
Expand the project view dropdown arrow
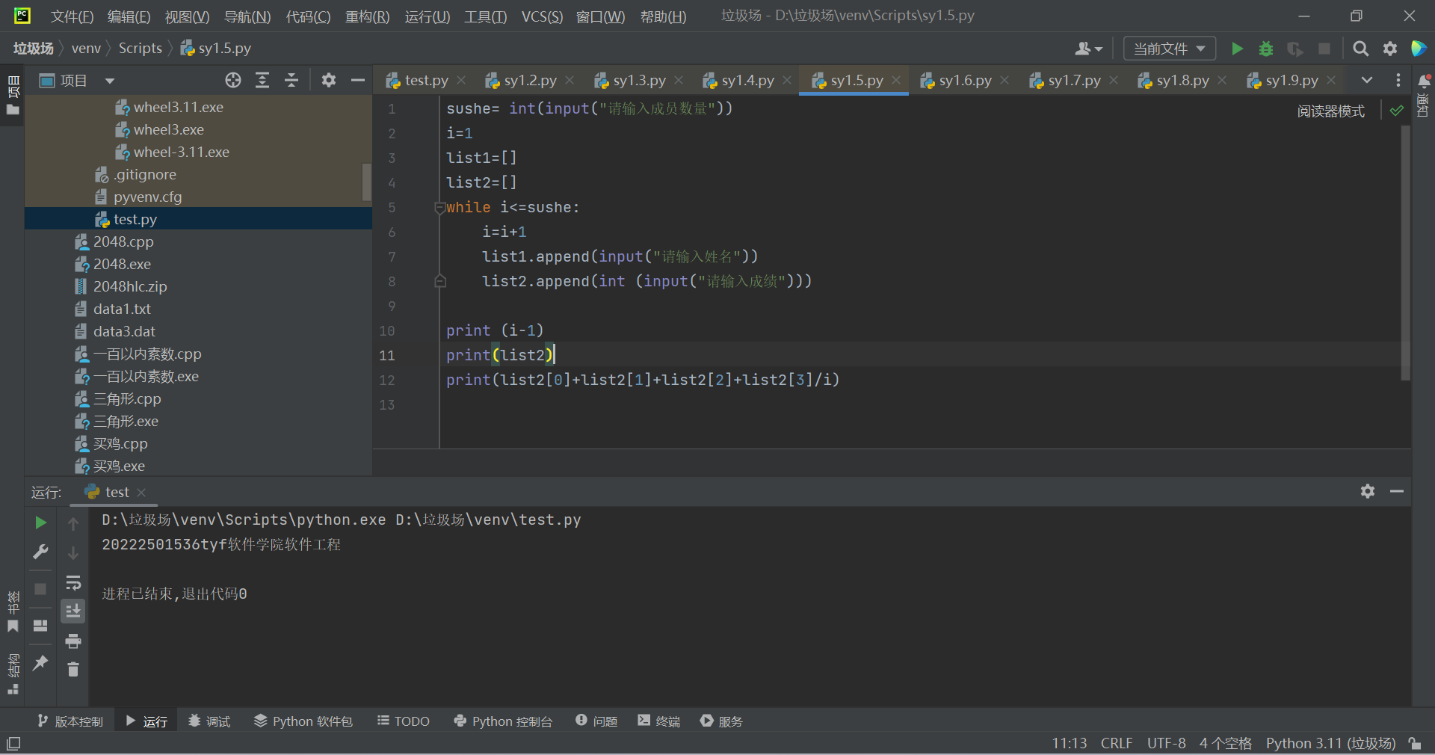pyautogui.click(x=110, y=81)
